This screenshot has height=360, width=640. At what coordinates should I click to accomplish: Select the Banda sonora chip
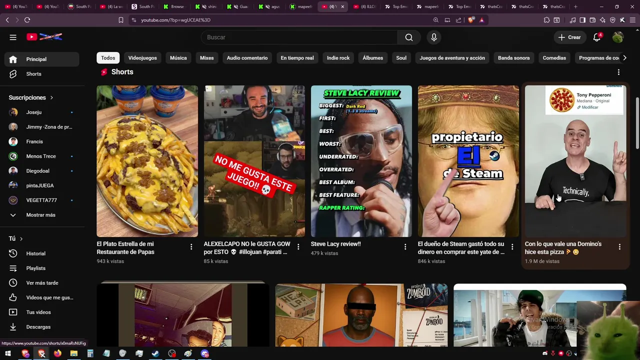(513, 58)
